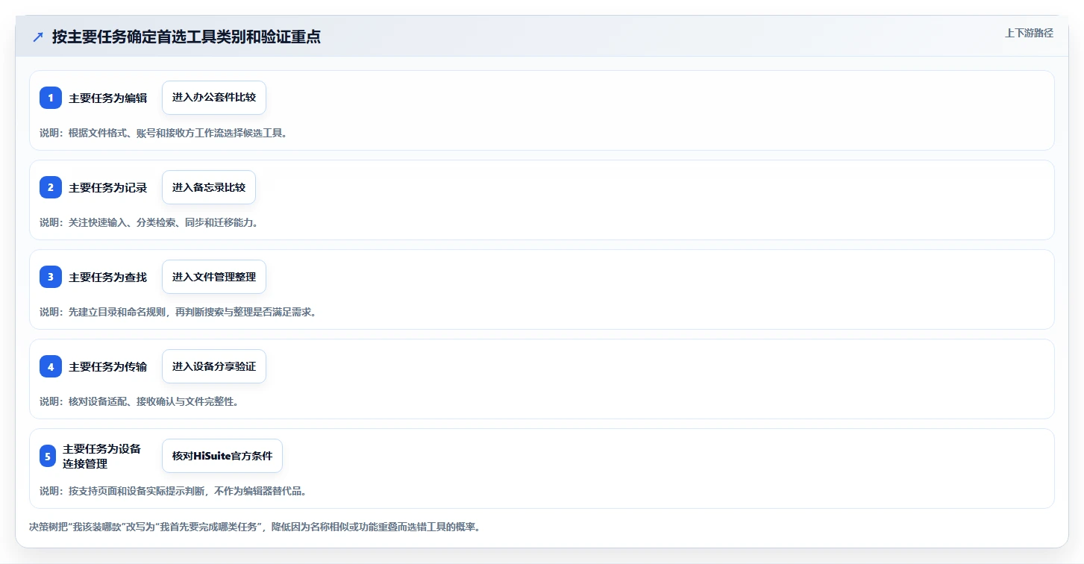Screen dimensions: 1084x564
Task: Click the note about 核对设备适配、接收确认
Action: tap(140, 401)
